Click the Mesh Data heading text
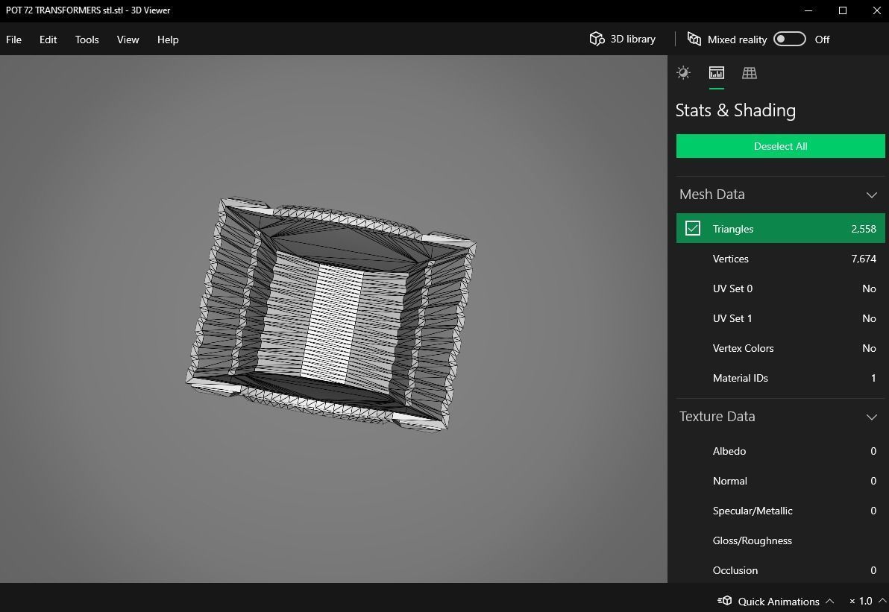This screenshot has height=612, width=889. [x=712, y=195]
